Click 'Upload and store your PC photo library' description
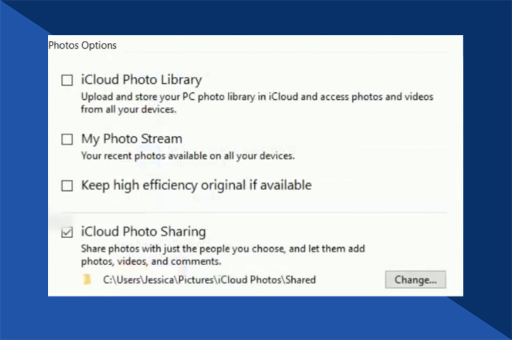Screen dimensions: 512x340 (257, 103)
